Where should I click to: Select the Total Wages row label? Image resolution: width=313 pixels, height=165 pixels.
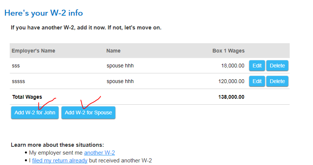(27, 97)
